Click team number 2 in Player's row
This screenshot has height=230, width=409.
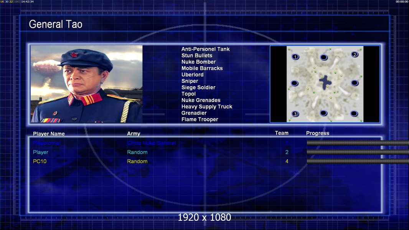[287, 152]
